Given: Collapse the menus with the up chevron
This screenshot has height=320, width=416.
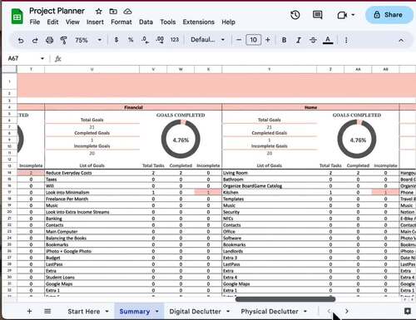Looking at the screenshot, I should pos(401,41).
